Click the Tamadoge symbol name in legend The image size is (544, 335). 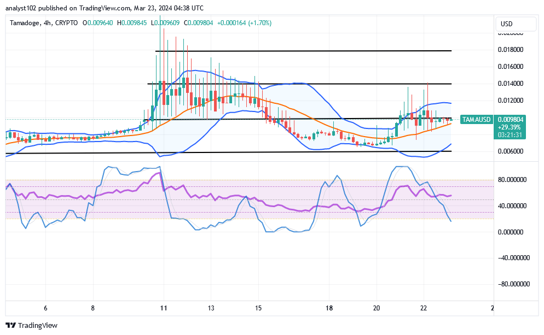(24, 23)
